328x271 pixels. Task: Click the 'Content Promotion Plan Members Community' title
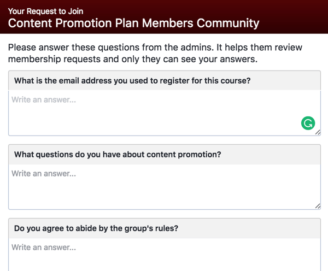click(x=133, y=23)
